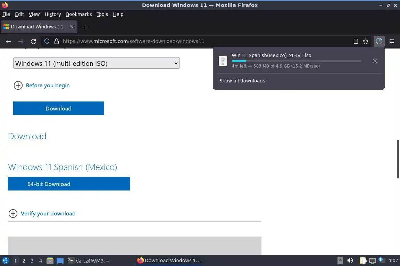Open the Help menu
Image resolution: width=400 pixels, height=266 pixels.
click(x=118, y=14)
